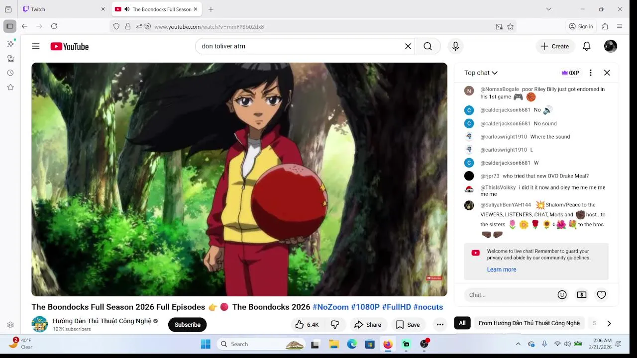Share the video
Image resolution: width=637 pixels, height=358 pixels.
[368, 325]
